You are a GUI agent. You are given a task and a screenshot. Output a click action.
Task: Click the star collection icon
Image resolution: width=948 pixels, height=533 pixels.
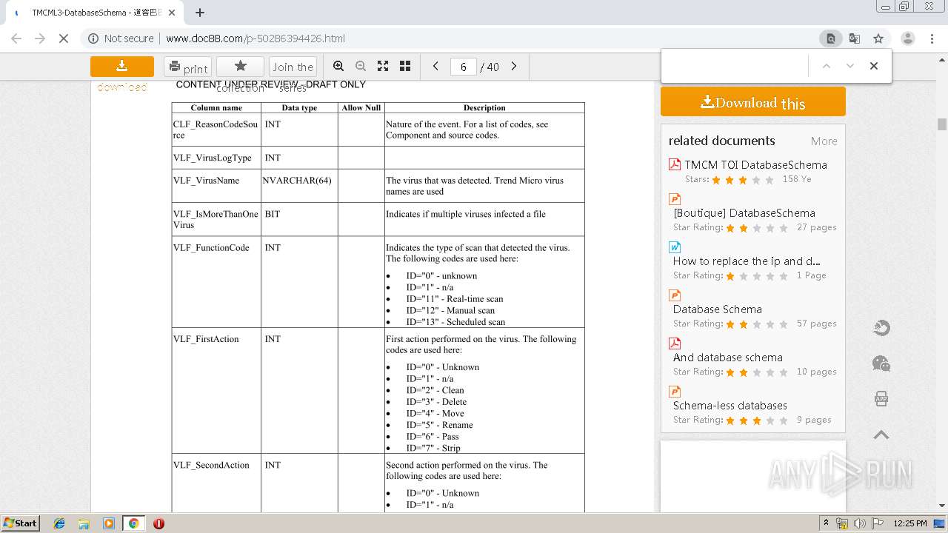click(x=240, y=67)
